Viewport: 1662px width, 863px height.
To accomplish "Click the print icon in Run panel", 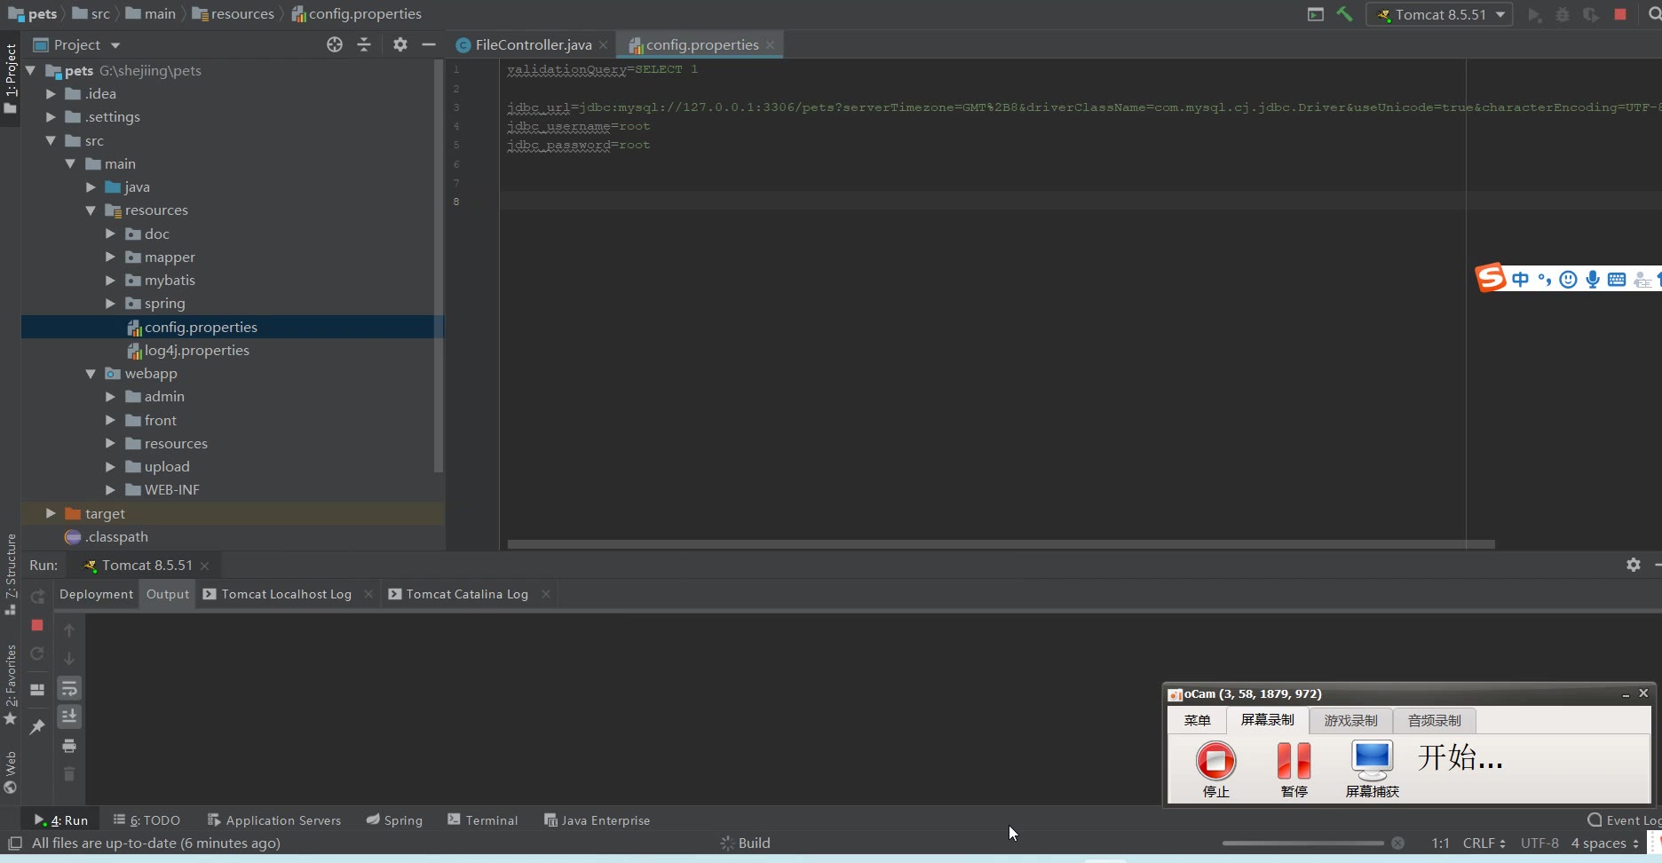I will point(69,746).
